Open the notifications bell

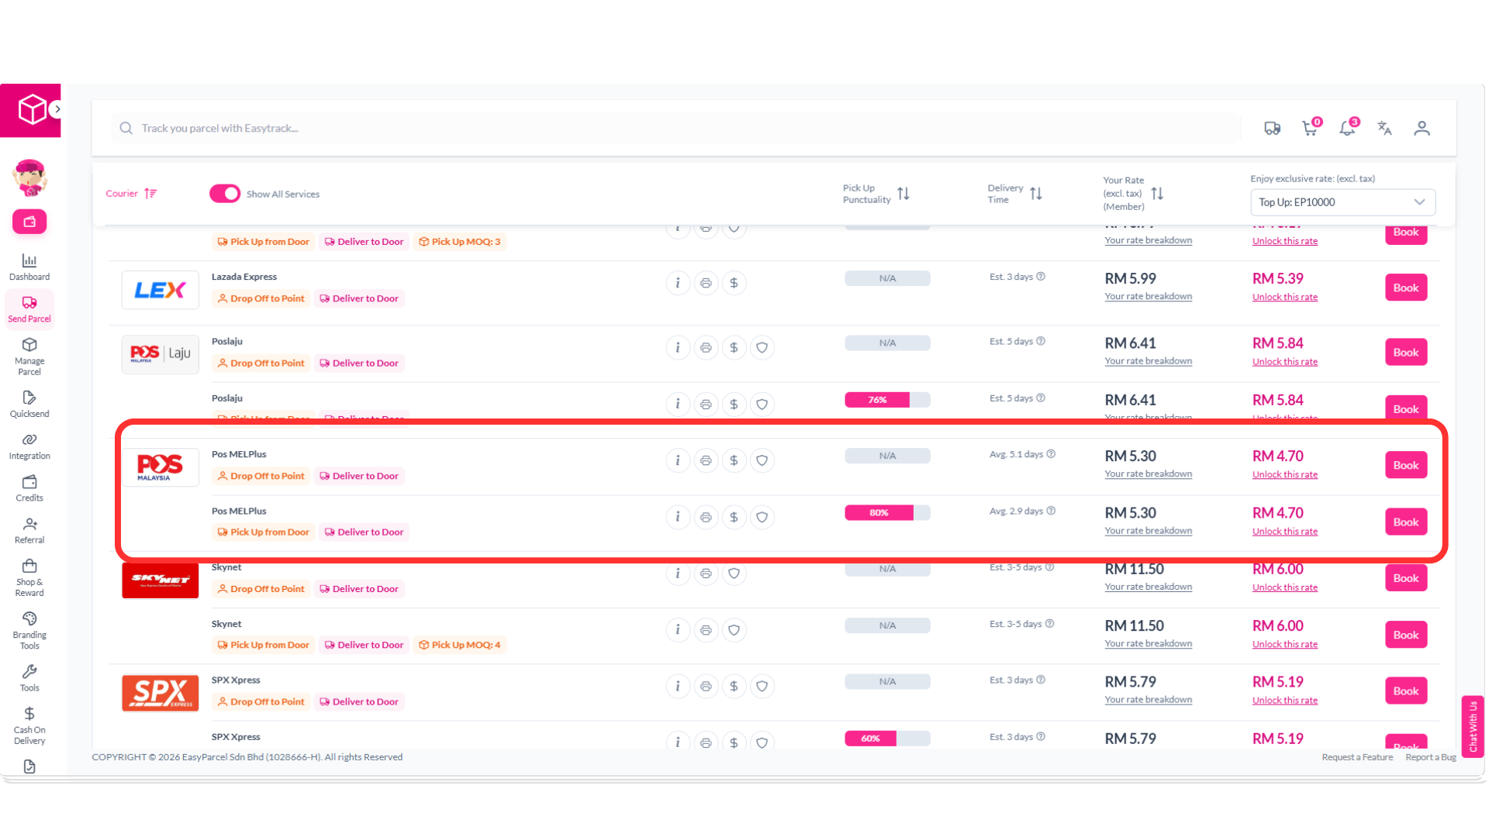pyautogui.click(x=1348, y=128)
